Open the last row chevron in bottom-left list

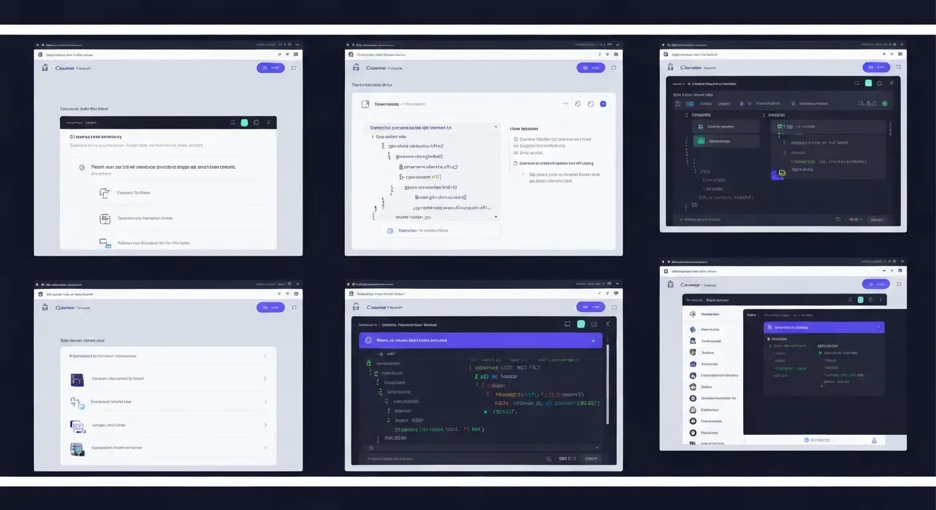pyautogui.click(x=265, y=448)
